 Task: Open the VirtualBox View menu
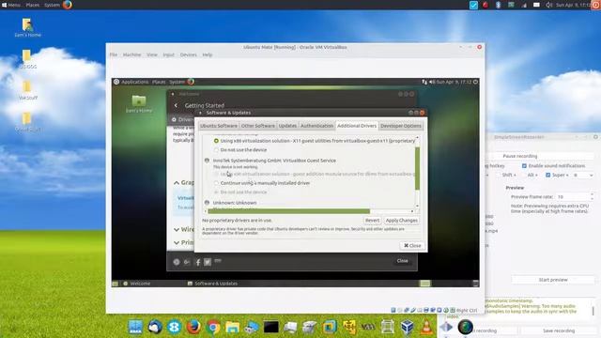tap(152, 54)
